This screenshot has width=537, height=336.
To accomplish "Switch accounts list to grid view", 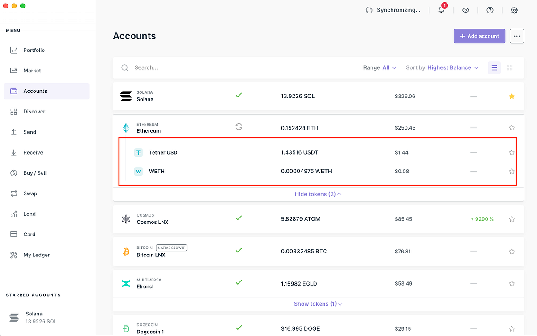I will coord(509,67).
